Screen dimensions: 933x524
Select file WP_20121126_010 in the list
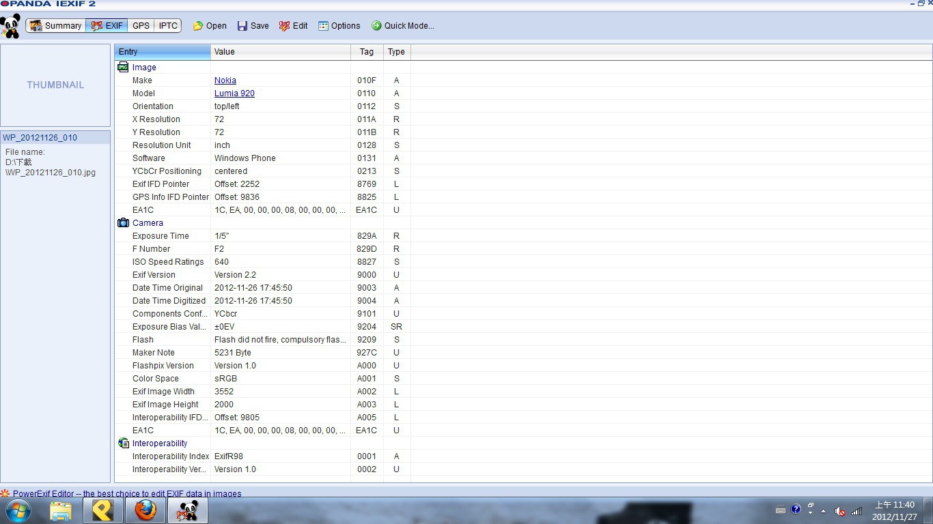(40, 138)
